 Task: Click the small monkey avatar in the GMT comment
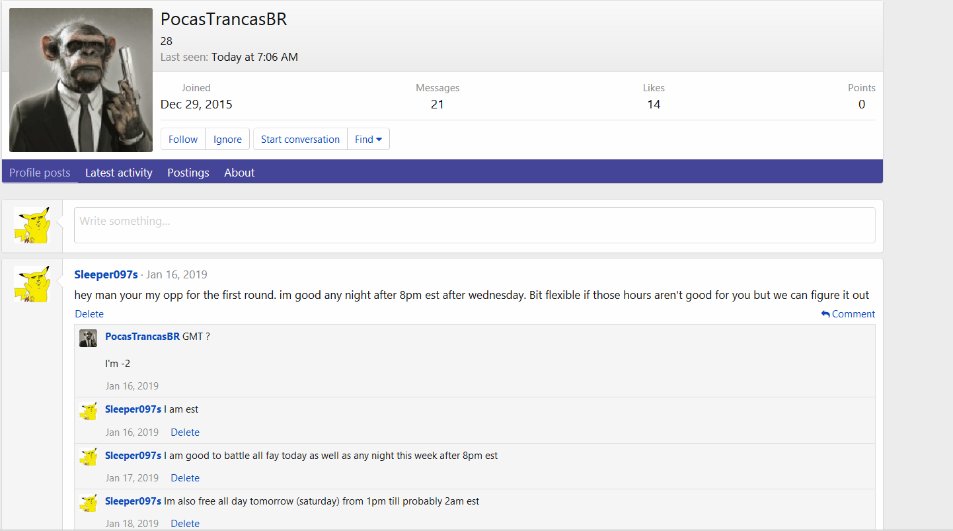pyautogui.click(x=88, y=338)
